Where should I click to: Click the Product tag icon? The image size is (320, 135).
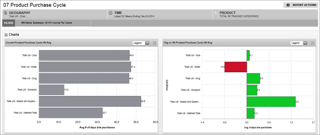[x=216, y=13]
